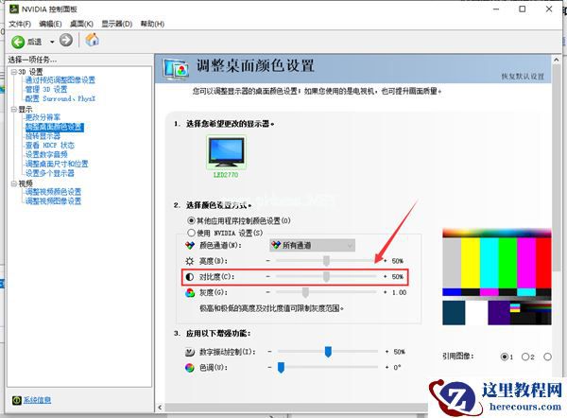Open 通过预览调整图像设置 task
Screen dimensions: 567x418
click(x=60, y=80)
